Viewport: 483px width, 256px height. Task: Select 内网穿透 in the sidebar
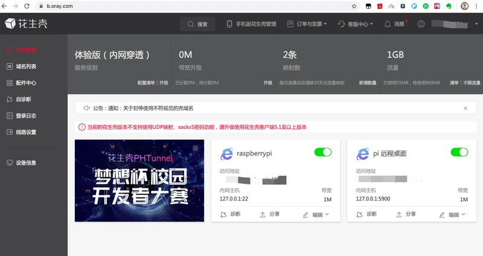click(22, 50)
